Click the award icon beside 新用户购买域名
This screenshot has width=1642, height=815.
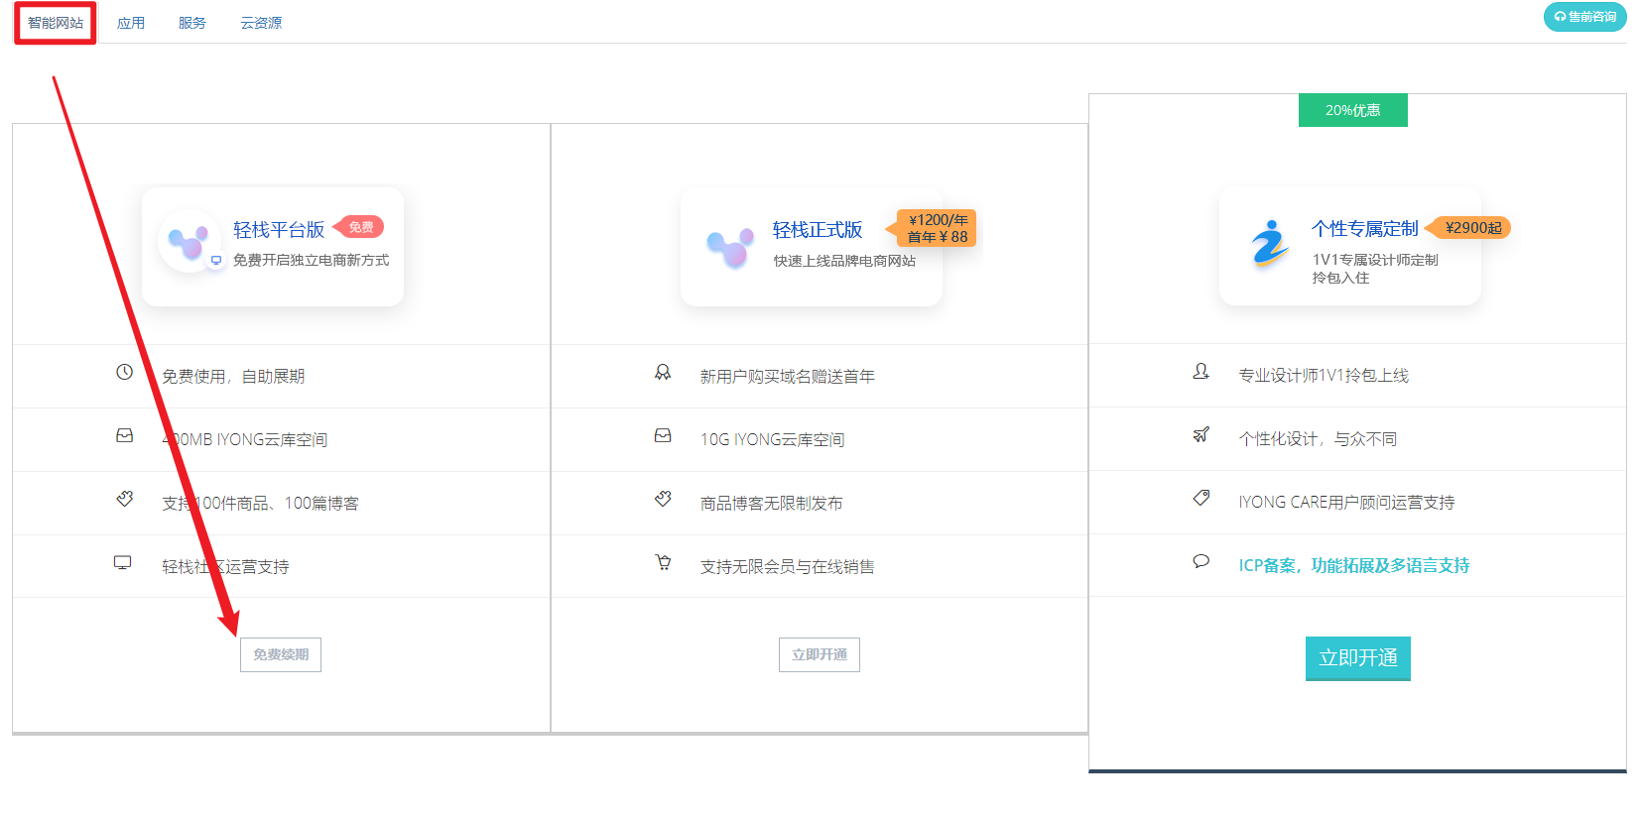click(x=663, y=372)
